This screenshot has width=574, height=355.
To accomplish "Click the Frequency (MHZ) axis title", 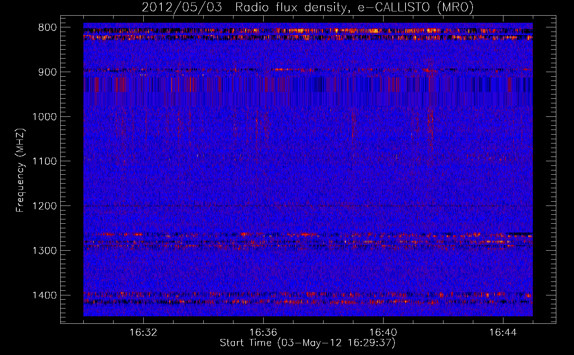I will click(x=21, y=170).
